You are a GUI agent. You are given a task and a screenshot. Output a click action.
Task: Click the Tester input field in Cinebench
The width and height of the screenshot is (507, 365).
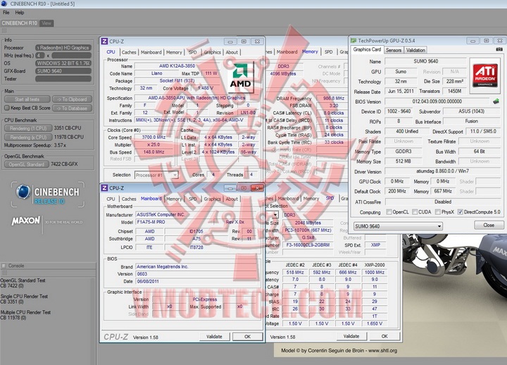(x=63, y=79)
